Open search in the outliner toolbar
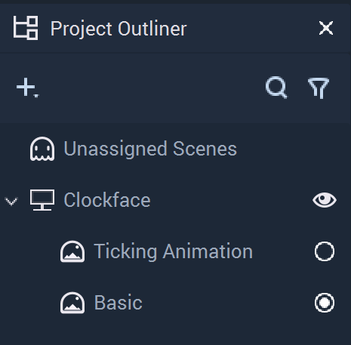The height and width of the screenshot is (345, 351). [x=276, y=87]
